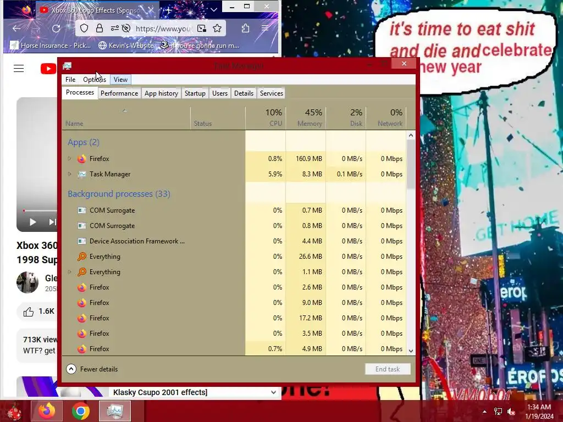Switch to the Details tab
Viewport: 563px width, 422px height.
(244, 93)
